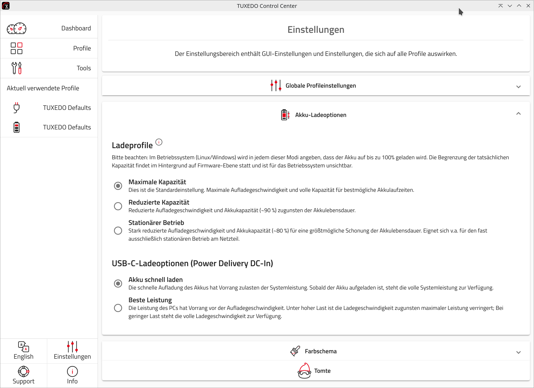Image resolution: width=534 pixels, height=388 pixels.
Task: Click the Akku-Ladeoptionen battery icon
Action: pyautogui.click(x=285, y=115)
